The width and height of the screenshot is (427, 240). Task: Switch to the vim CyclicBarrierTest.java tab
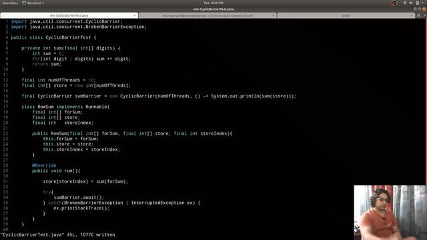tap(69, 15)
